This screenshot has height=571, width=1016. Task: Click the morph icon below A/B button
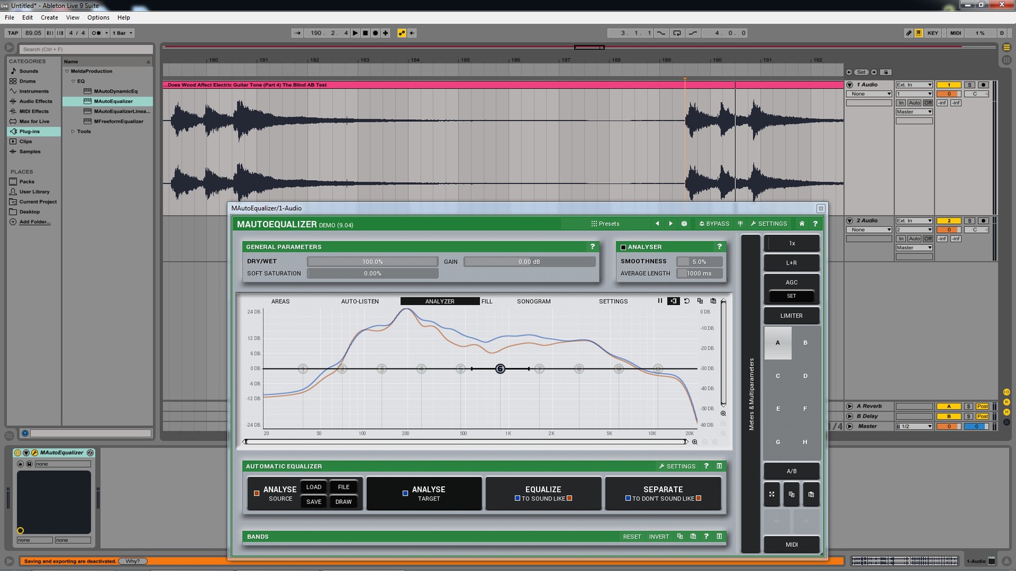click(772, 494)
